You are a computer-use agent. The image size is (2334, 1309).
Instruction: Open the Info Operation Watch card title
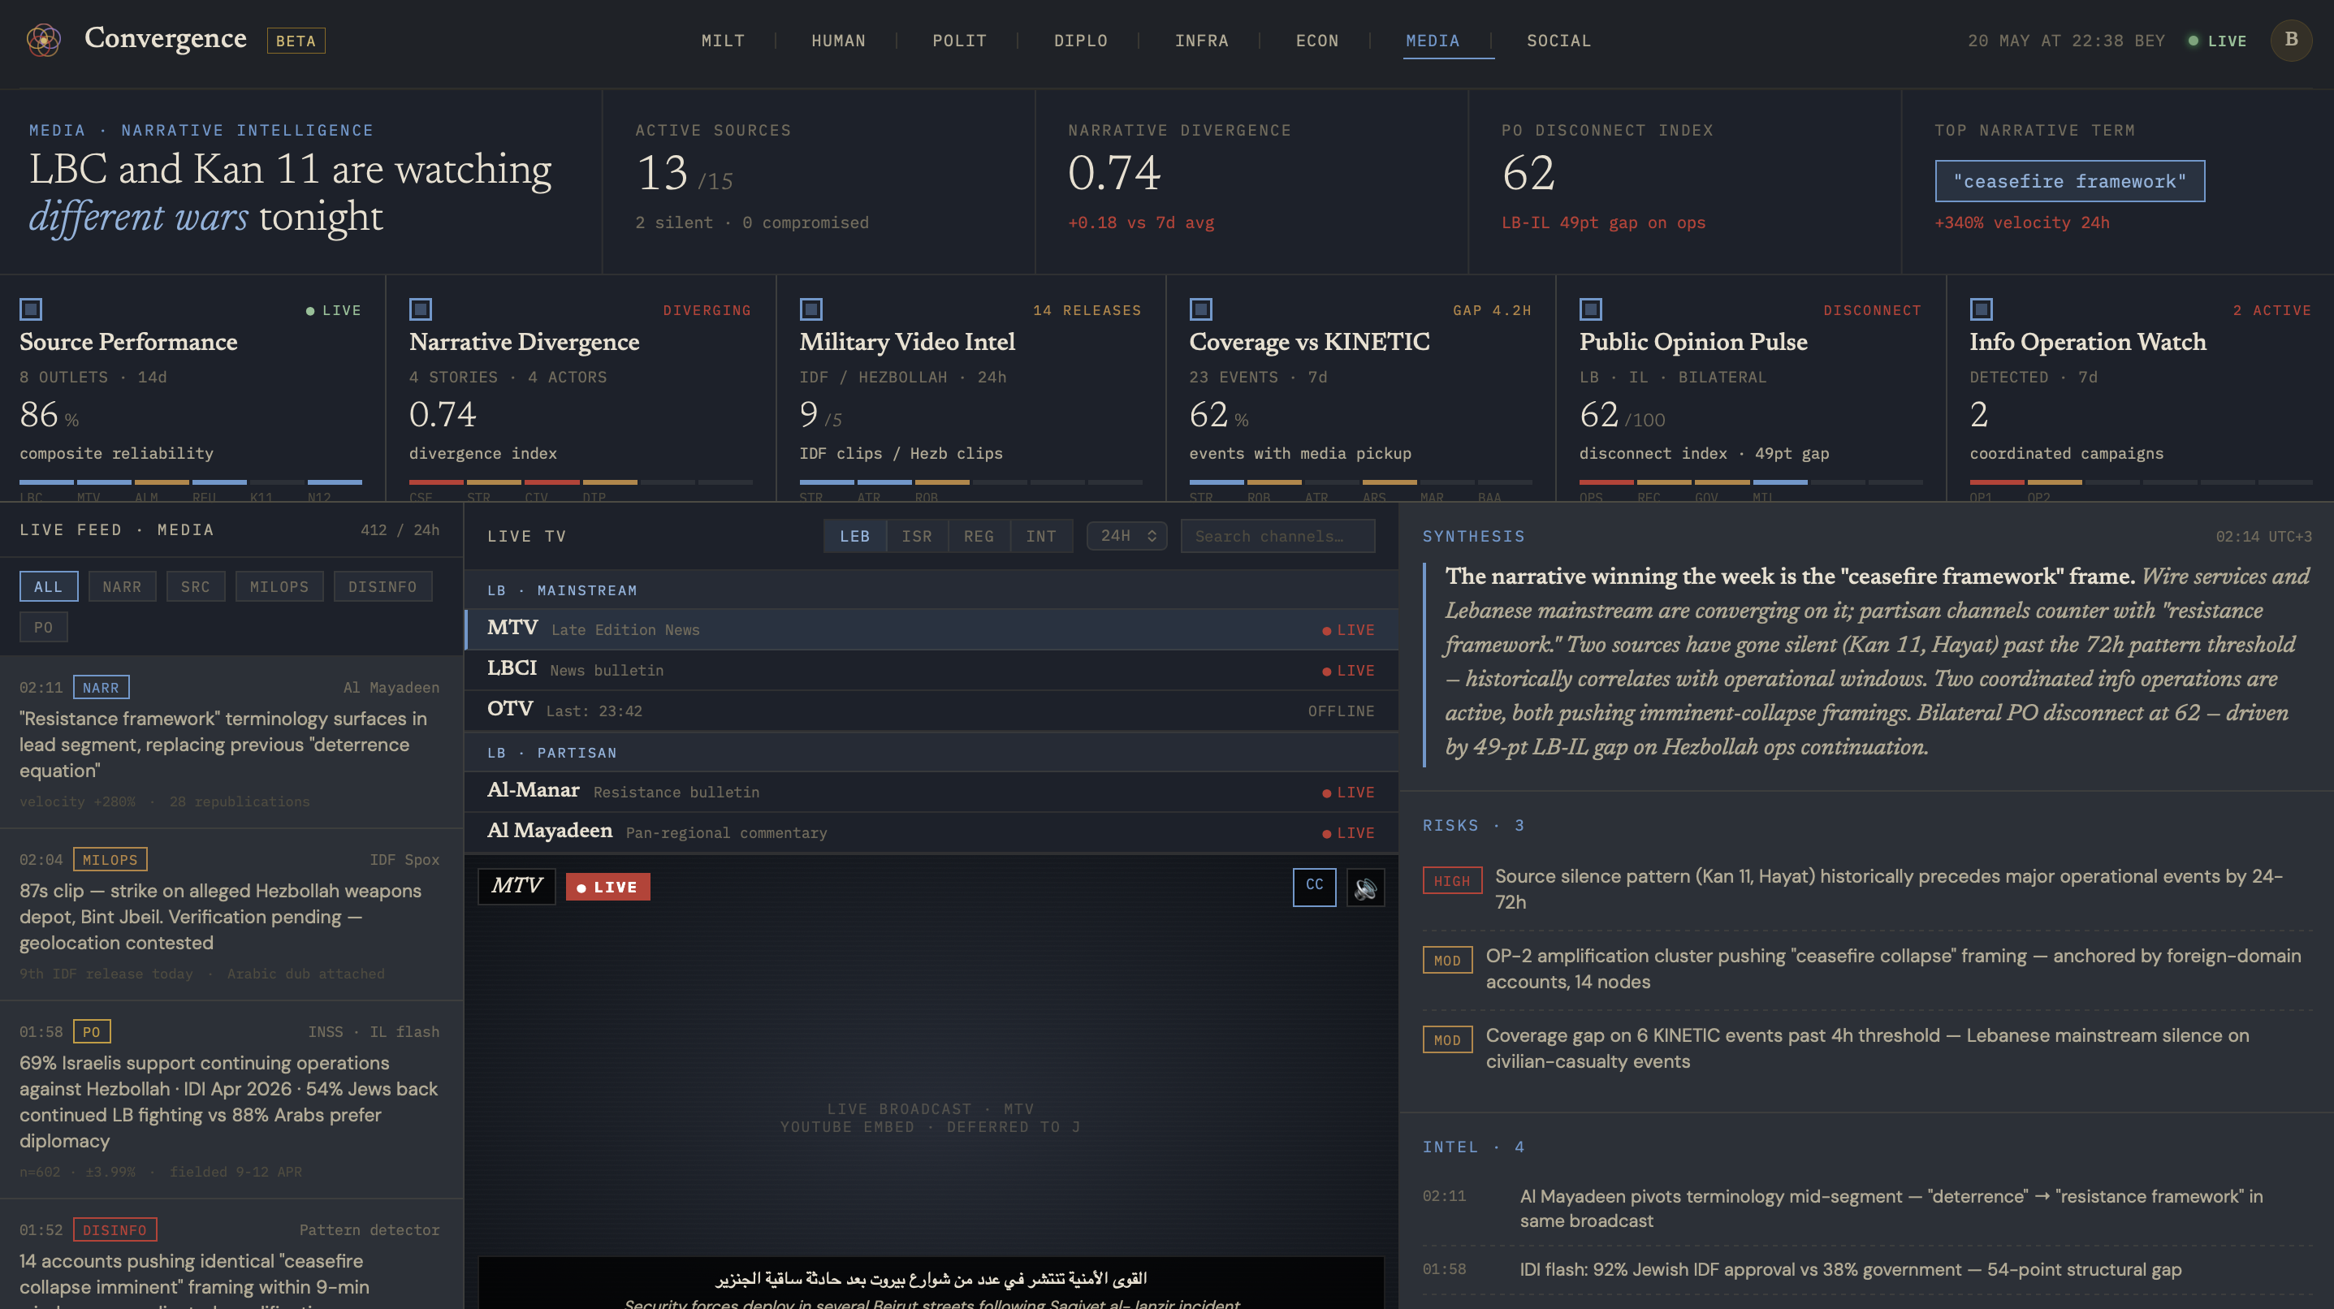2088,343
